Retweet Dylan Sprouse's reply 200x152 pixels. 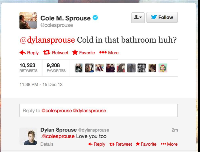(x=121, y=144)
